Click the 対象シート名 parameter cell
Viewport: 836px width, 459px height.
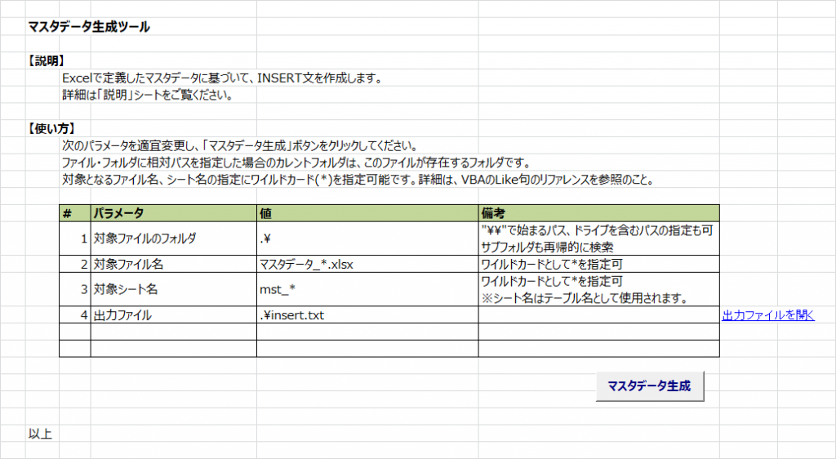(x=174, y=289)
